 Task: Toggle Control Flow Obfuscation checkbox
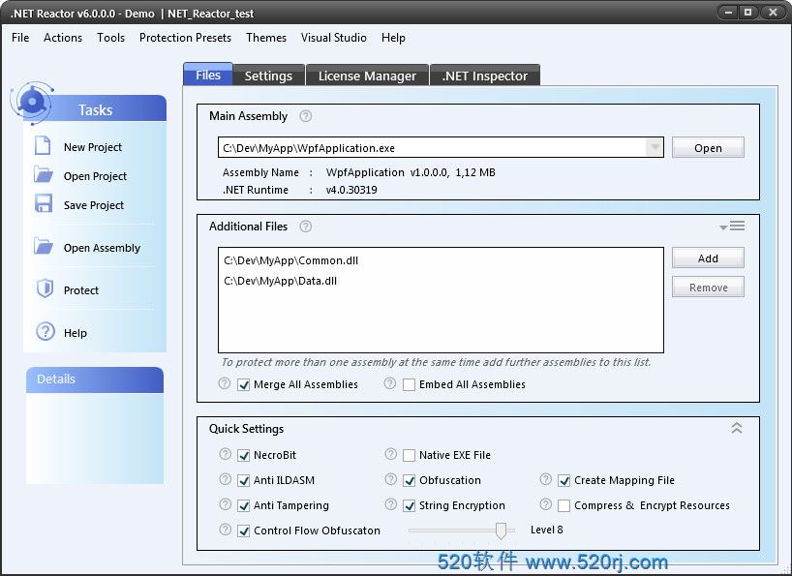(x=243, y=531)
